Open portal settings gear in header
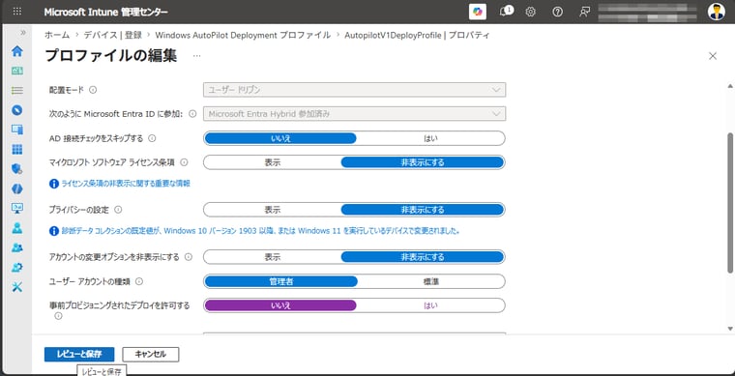 [530, 12]
